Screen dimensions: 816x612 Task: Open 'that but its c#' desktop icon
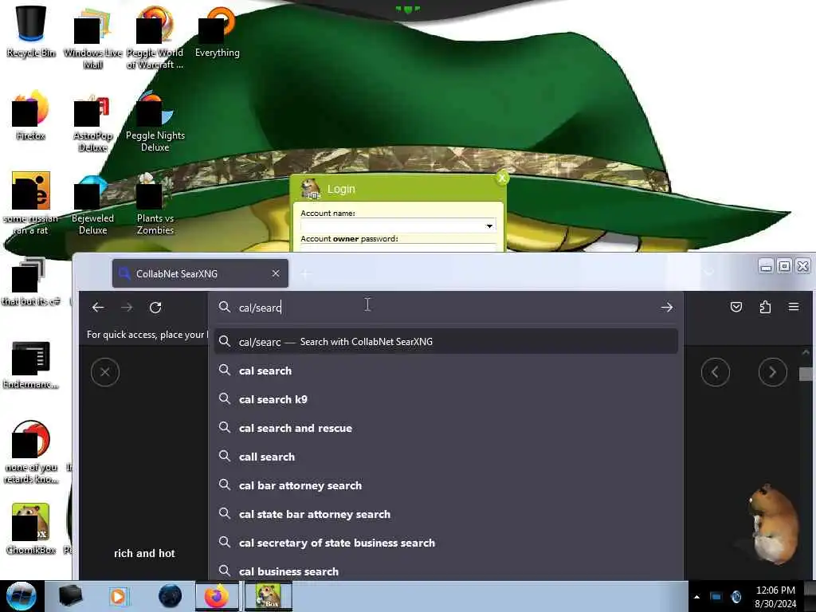coord(31,281)
